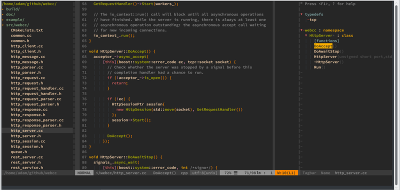Click the help hint line in Tagbar

coord(328,4)
